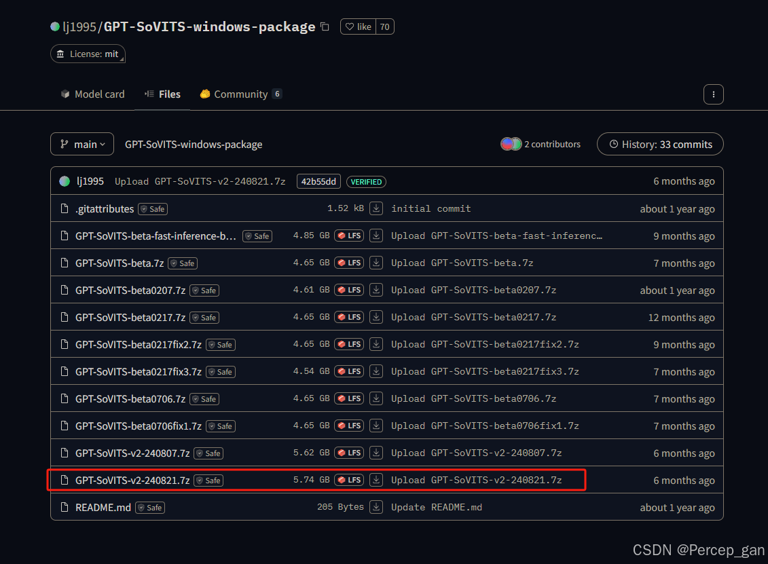This screenshot has width=768, height=564.
Task: Open GPT-SoVITS-beta0706fix1.7z file
Action: coord(139,426)
